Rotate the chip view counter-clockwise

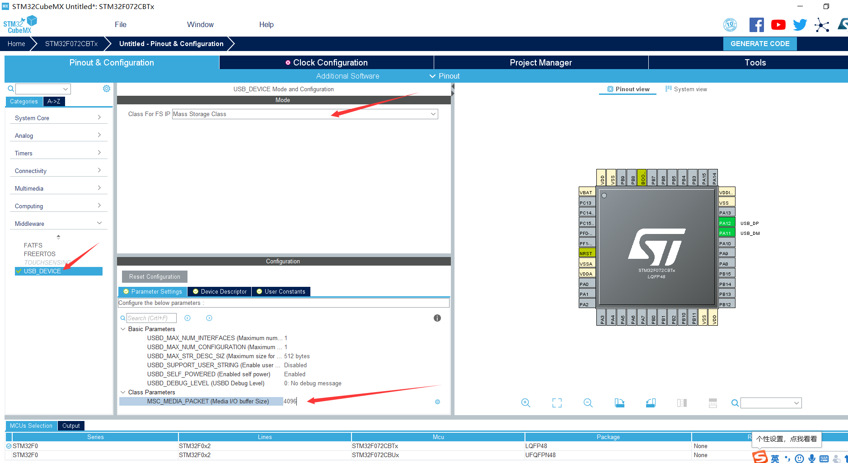click(651, 402)
